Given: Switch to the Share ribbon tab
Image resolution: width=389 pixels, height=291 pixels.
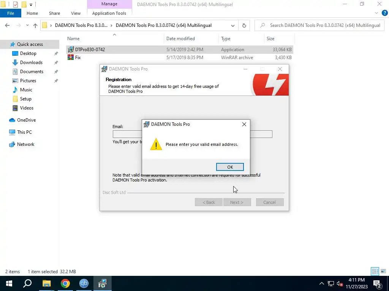Looking at the screenshot, I should pos(54,13).
